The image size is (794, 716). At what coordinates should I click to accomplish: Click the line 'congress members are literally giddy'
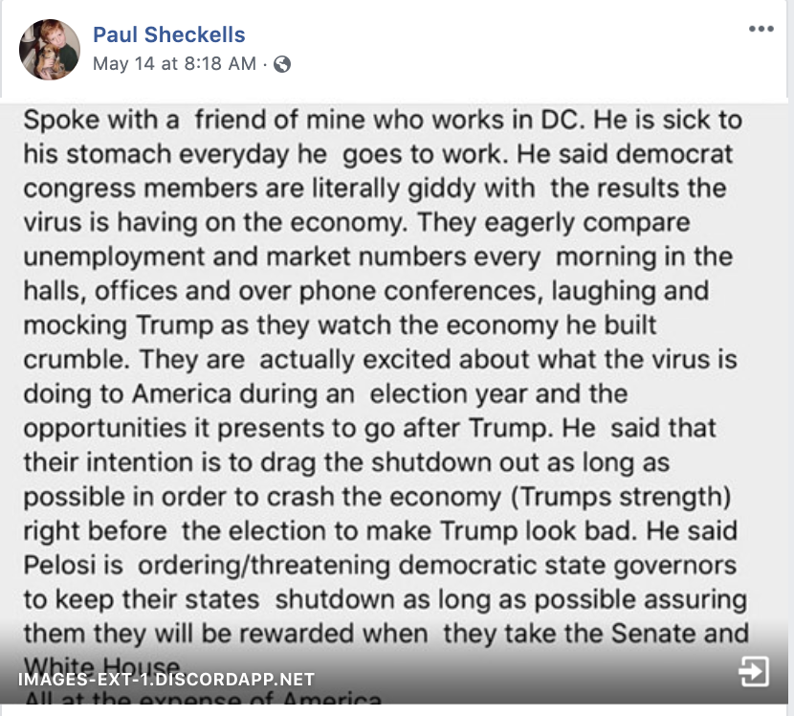click(x=375, y=189)
